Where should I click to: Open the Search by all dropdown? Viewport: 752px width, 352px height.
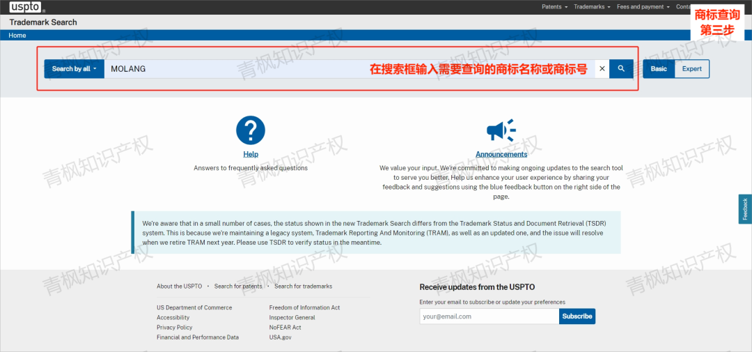pos(75,69)
